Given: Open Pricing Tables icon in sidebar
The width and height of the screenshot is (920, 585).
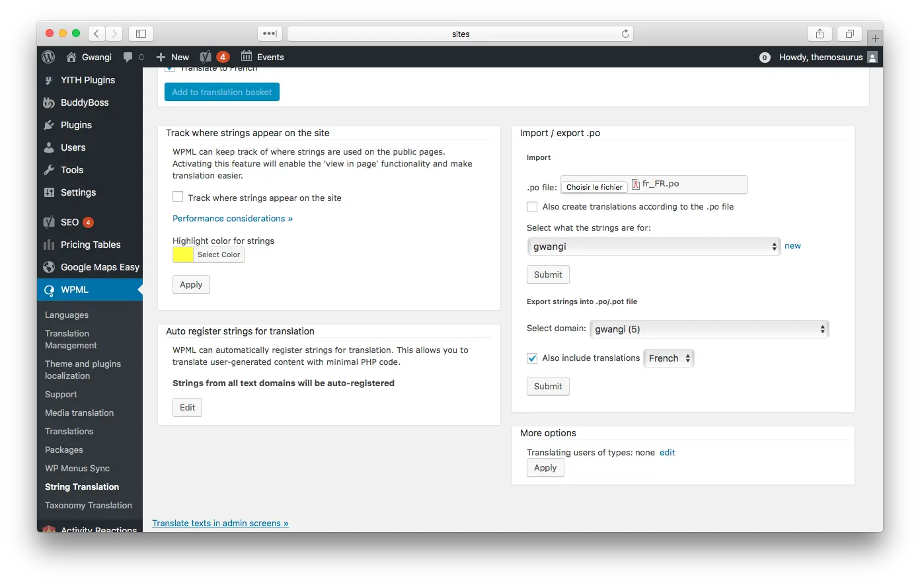Looking at the screenshot, I should pos(49,245).
